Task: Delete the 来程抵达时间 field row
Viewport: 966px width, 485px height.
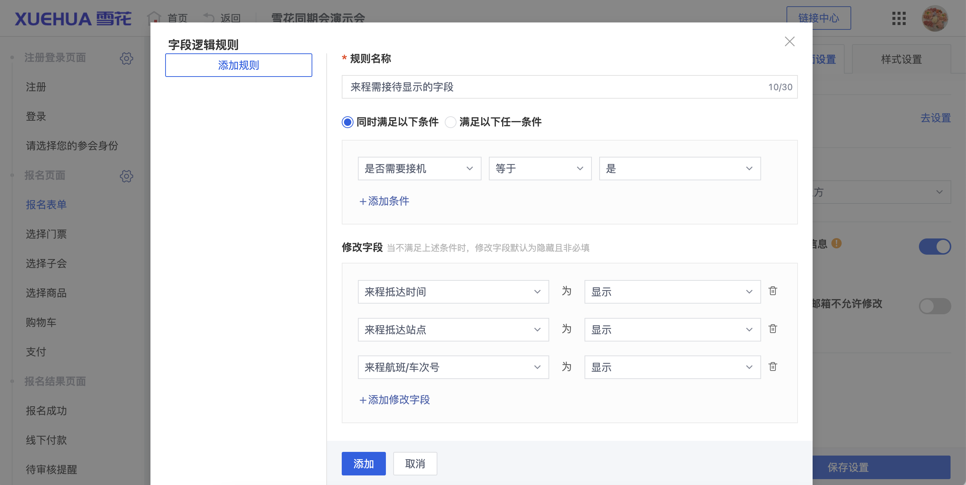Action: [x=773, y=291]
